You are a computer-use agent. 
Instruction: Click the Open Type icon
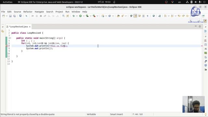(118, 16)
